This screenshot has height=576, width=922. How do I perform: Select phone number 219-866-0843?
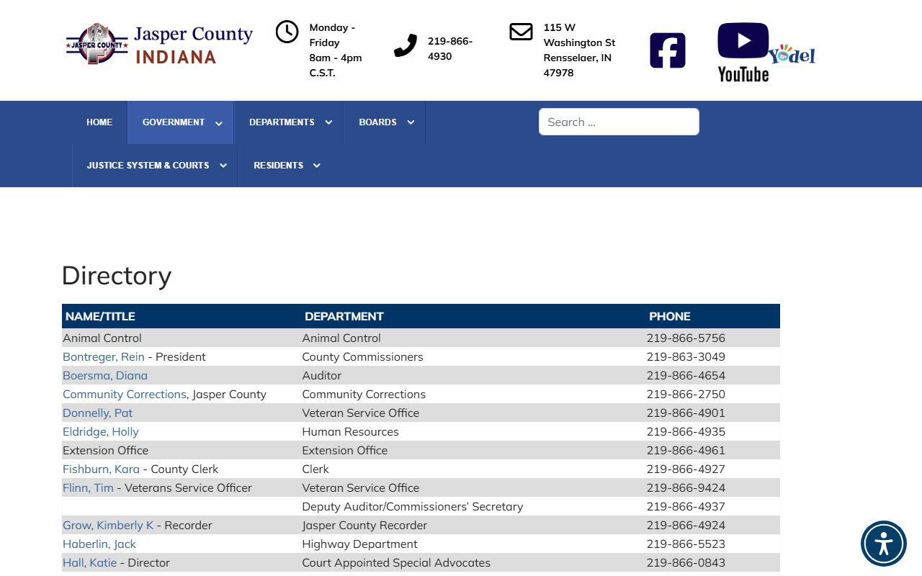tap(686, 563)
